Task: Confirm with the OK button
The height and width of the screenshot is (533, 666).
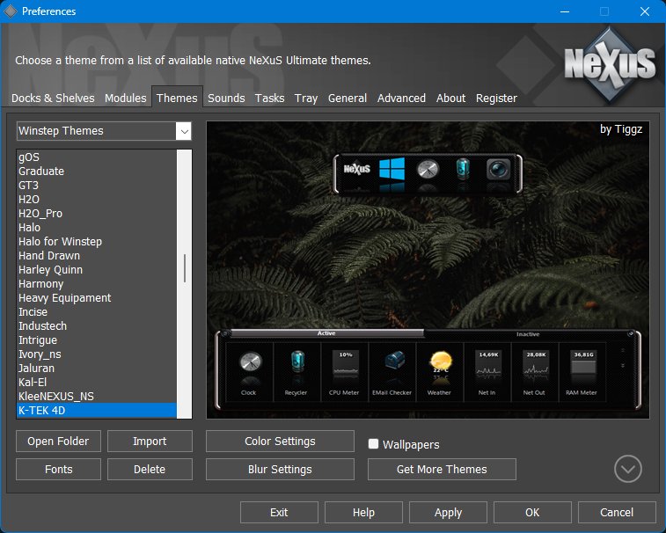Action: [532, 512]
